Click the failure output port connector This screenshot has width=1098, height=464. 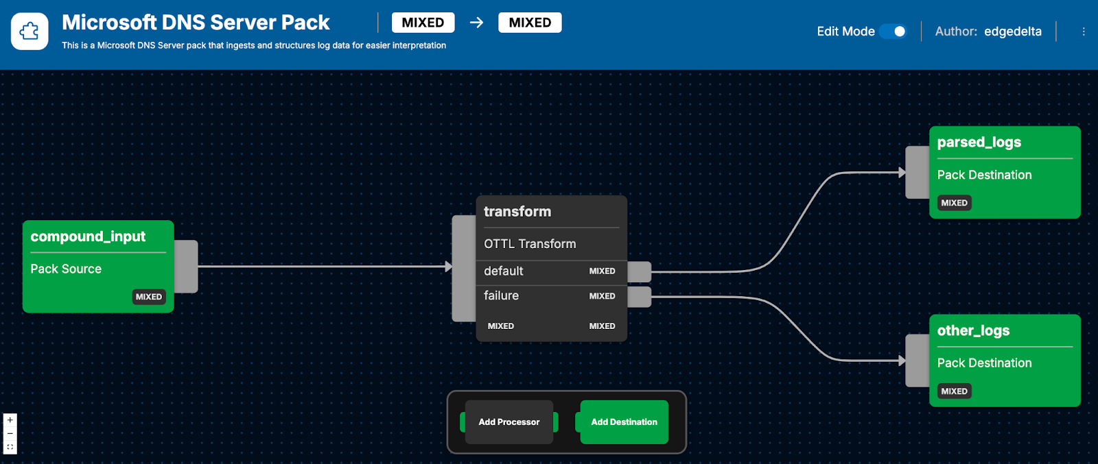639,297
